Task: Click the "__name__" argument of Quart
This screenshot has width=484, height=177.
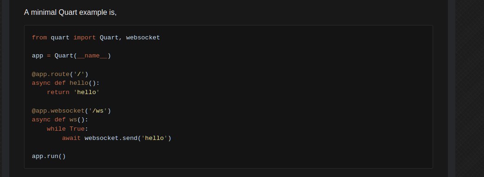Action: [x=92, y=56]
